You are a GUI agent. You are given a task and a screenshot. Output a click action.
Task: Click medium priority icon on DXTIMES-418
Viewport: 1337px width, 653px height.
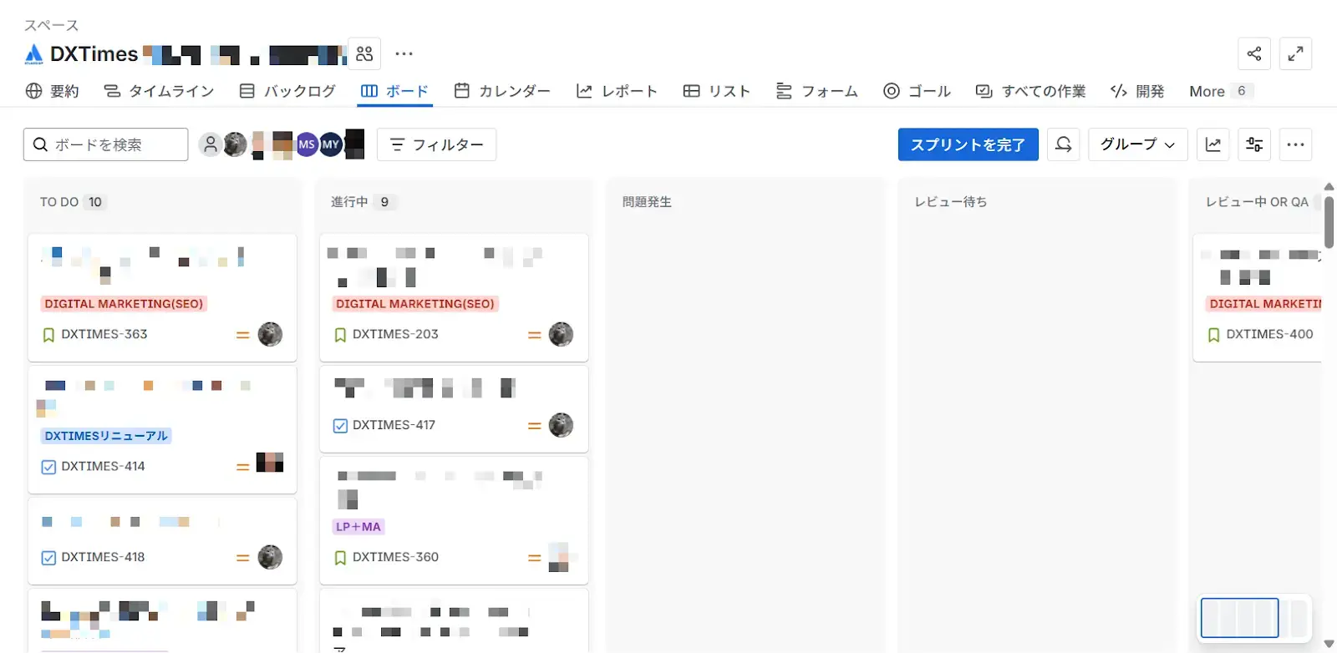point(242,558)
